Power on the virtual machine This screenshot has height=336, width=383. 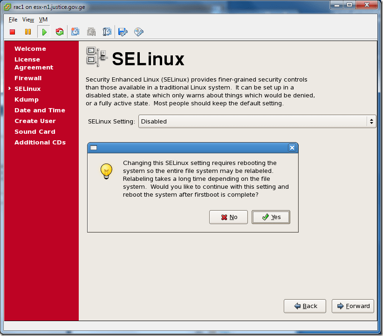click(x=44, y=32)
